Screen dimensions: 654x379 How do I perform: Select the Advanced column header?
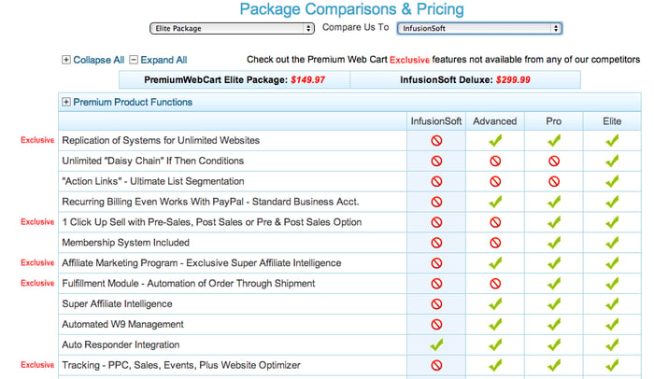(x=494, y=121)
